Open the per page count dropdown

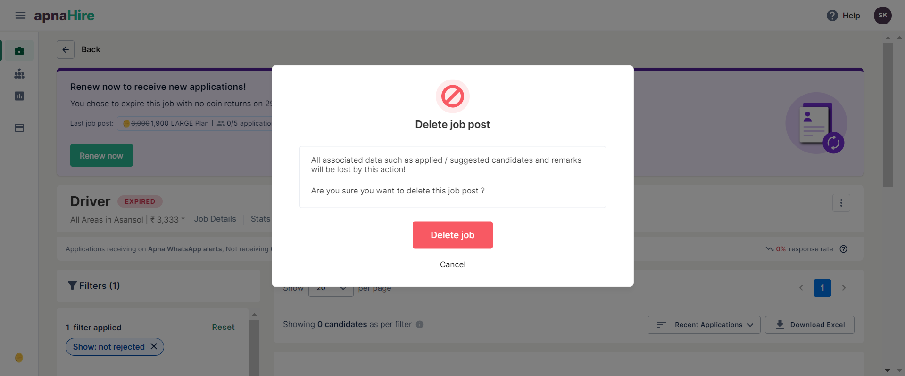pyautogui.click(x=331, y=288)
